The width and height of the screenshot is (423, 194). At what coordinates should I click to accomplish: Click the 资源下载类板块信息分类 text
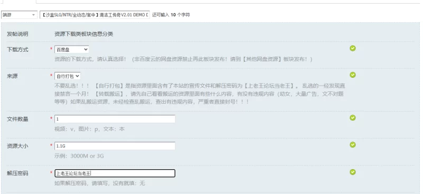[x=84, y=34]
